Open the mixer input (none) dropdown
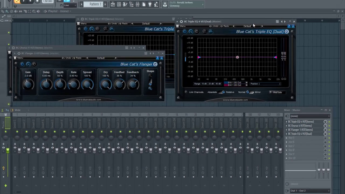The image size is (345, 194). (x=310, y=116)
